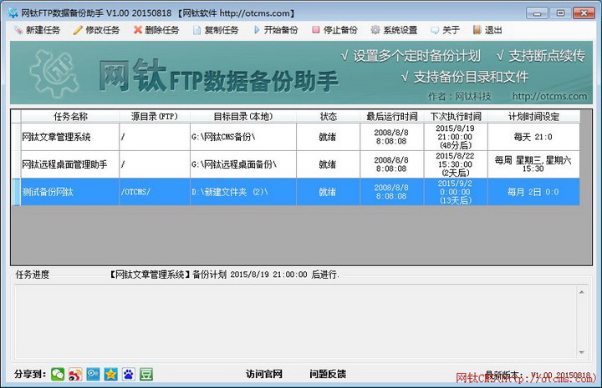
Task: Click the 下次执行时间 column header
Action: 456,117
